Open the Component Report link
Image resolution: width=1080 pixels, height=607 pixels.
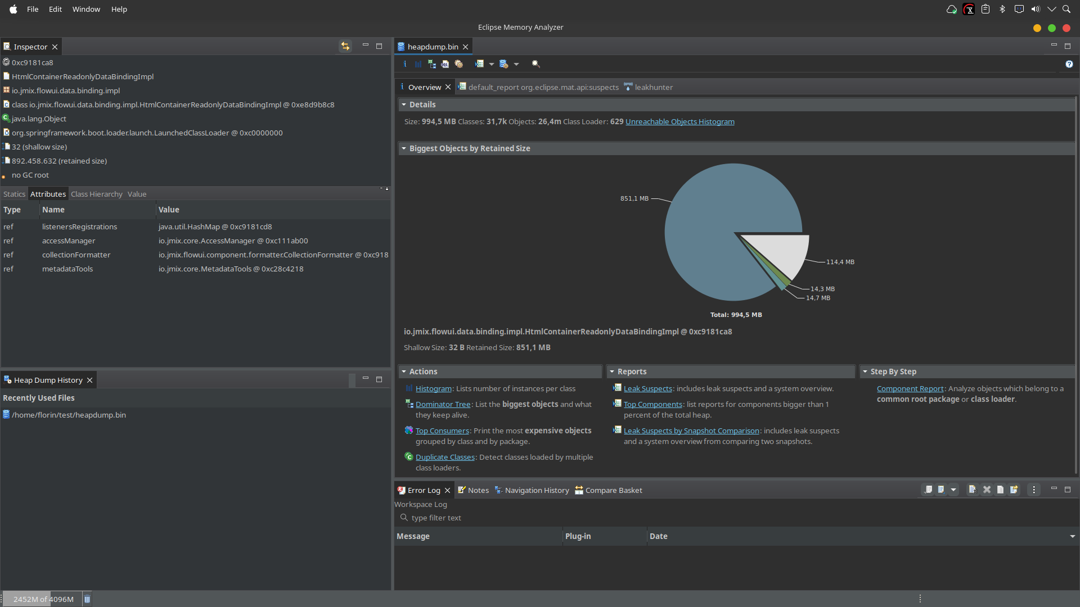[x=910, y=388]
